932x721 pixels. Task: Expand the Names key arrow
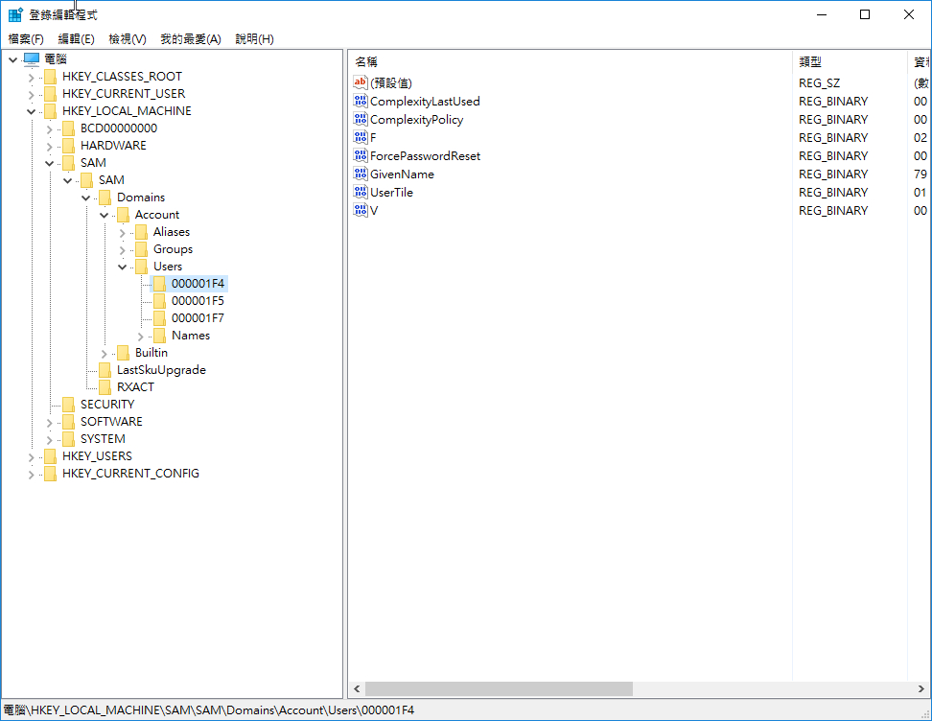click(141, 337)
